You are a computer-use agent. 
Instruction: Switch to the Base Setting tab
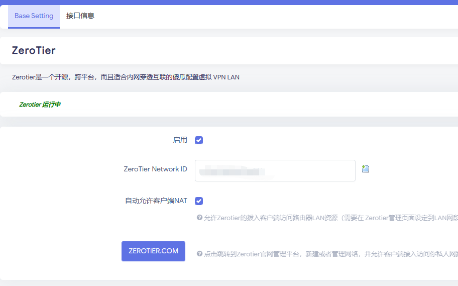coord(34,16)
